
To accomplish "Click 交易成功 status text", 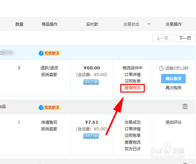I will tap(133, 122).
